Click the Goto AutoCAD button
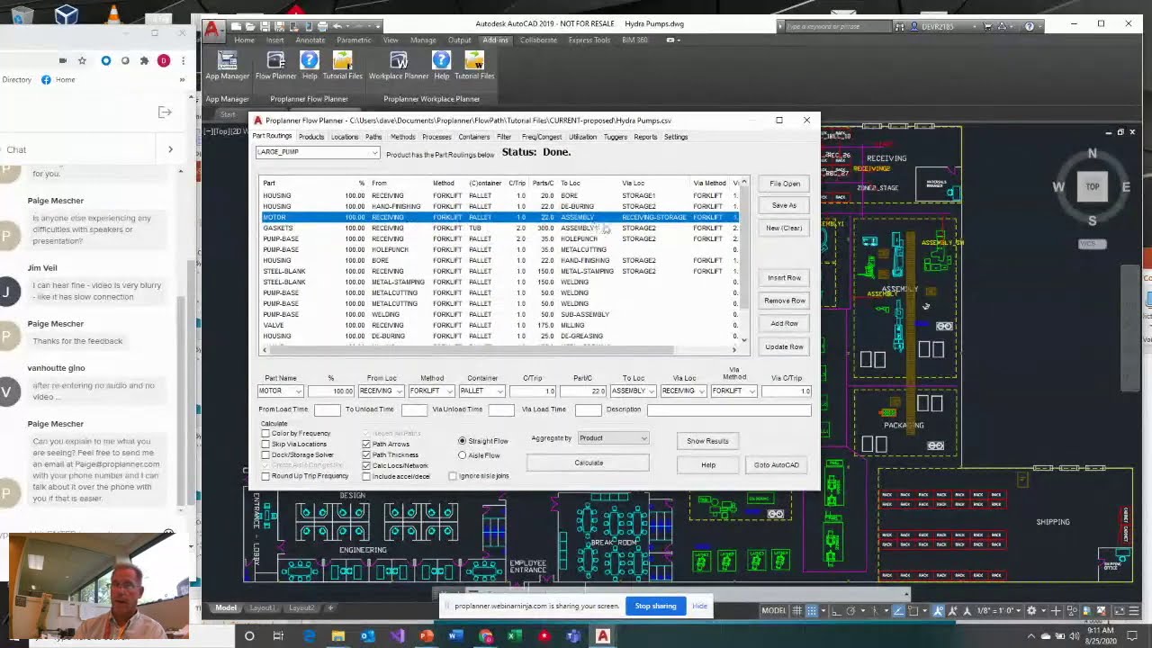 click(776, 465)
